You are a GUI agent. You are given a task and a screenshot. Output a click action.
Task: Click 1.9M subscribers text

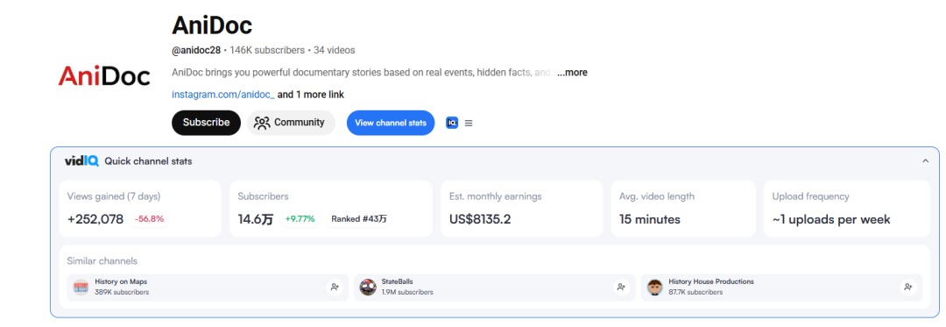pyautogui.click(x=407, y=292)
